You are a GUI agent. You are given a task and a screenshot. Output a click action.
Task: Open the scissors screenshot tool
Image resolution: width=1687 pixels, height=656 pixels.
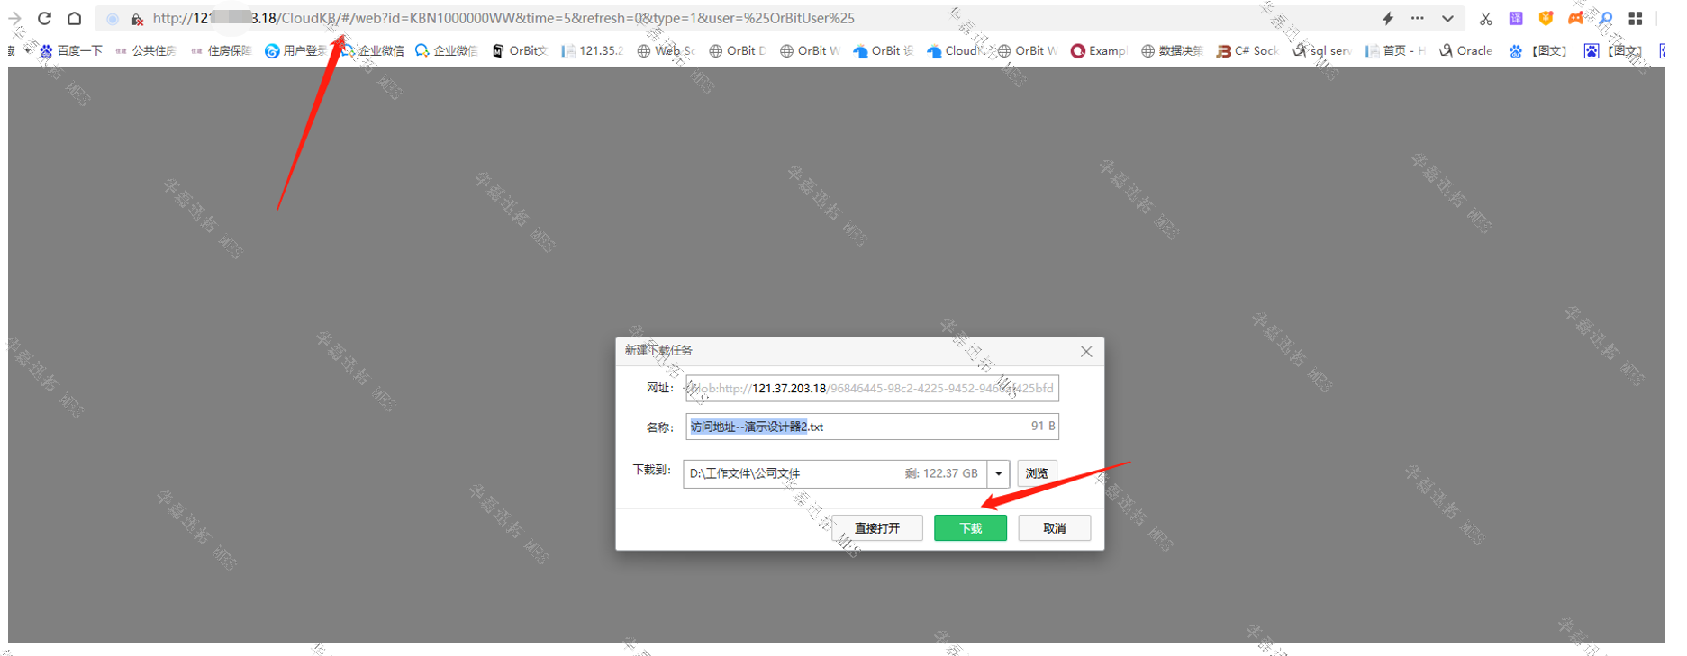(1486, 19)
